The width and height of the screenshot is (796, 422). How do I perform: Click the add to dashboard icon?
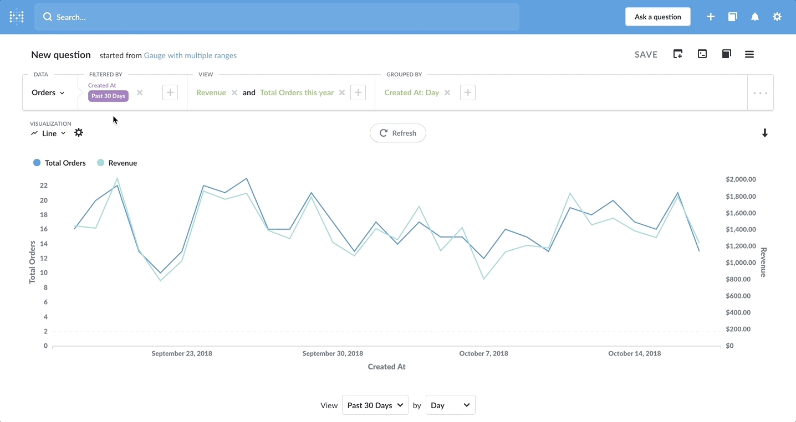[x=678, y=54]
